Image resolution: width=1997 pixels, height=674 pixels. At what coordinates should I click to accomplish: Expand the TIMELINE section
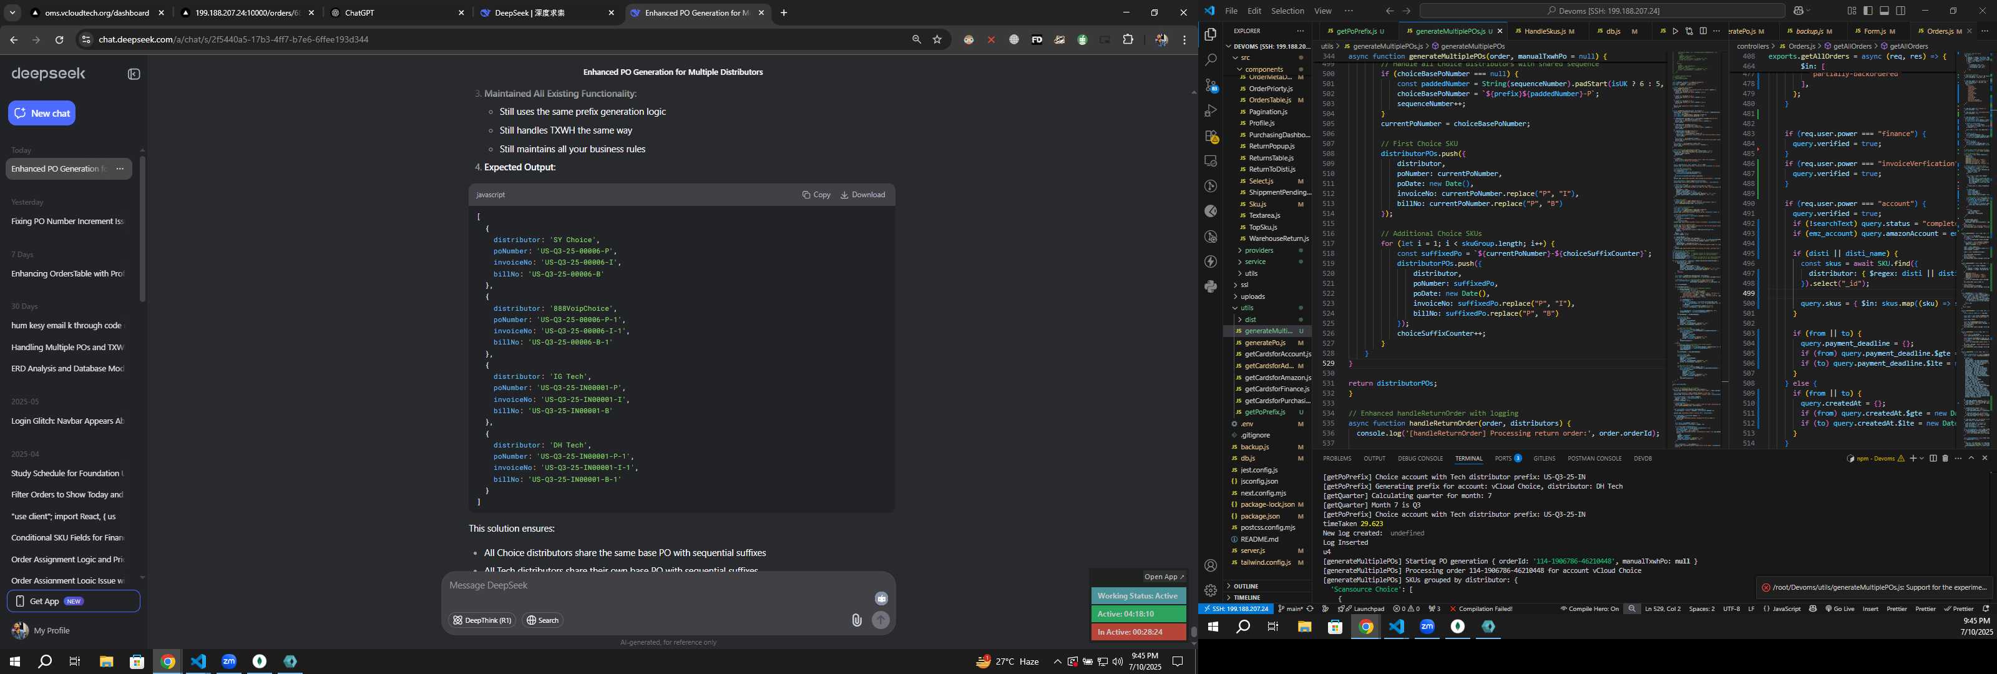tap(1267, 598)
